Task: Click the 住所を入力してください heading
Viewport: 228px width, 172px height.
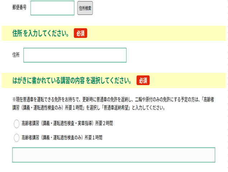Action: click(x=41, y=34)
